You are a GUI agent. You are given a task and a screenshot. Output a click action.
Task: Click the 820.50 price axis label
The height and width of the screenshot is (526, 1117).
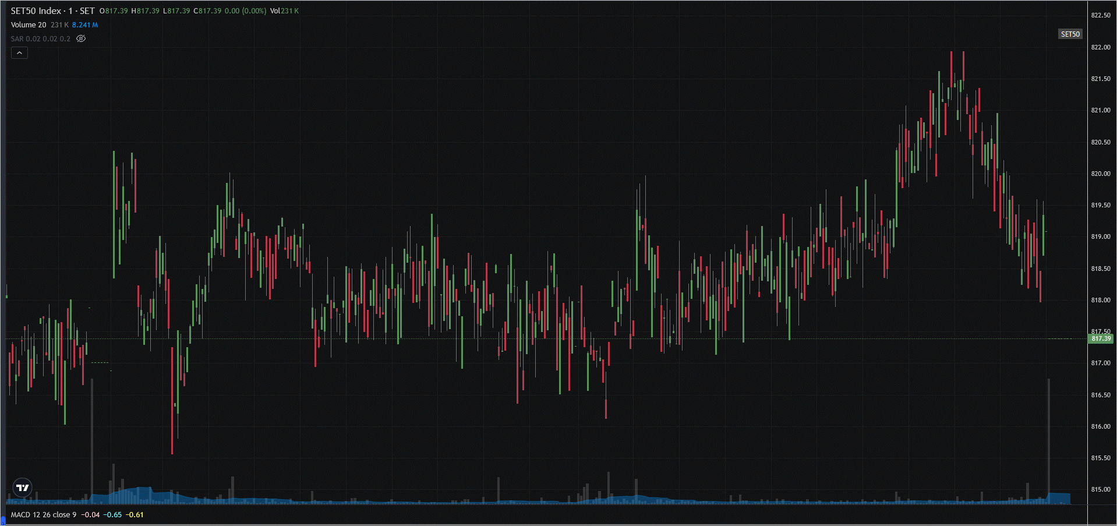point(1101,142)
